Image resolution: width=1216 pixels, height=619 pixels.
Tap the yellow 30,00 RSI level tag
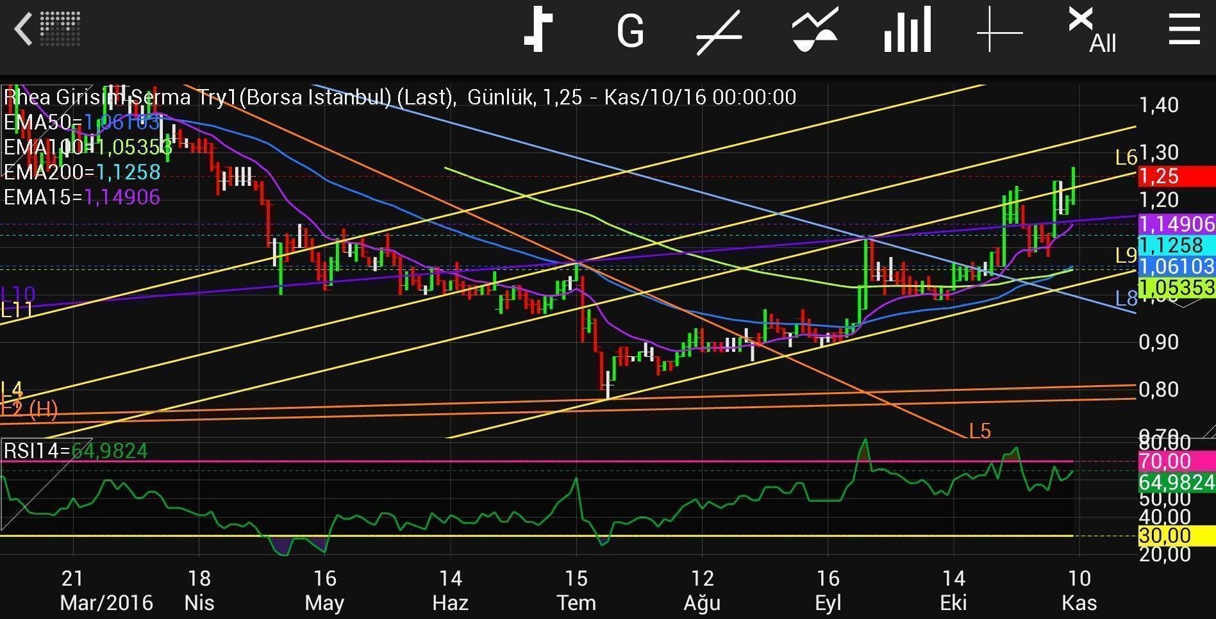pyautogui.click(x=1176, y=536)
